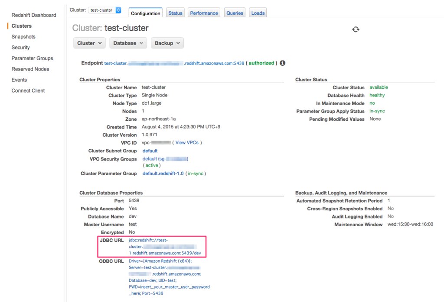
Task: Click the Pending Modified Values None
Action: (375, 119)
